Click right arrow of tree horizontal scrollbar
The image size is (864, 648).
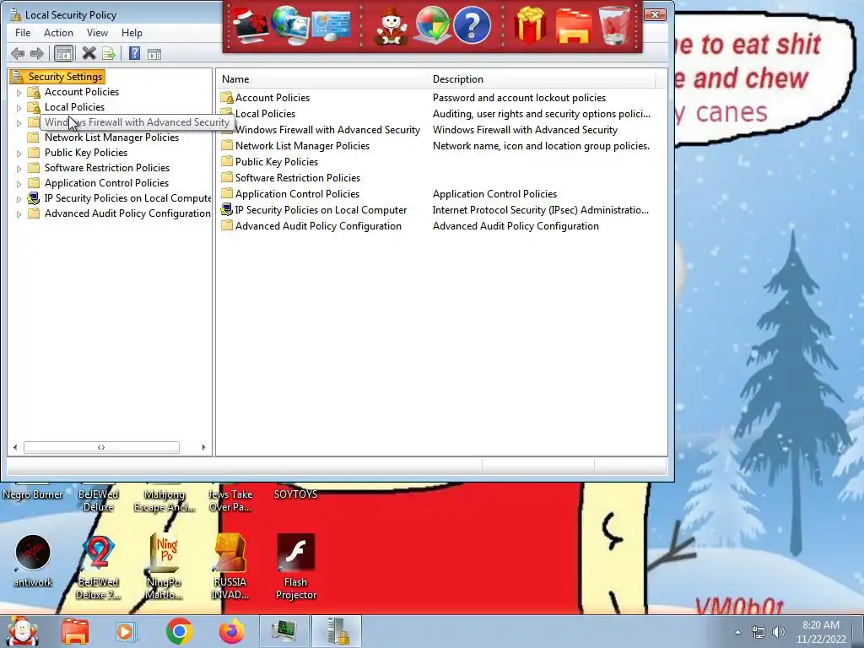pyautogui.click(x=203, y=447)
